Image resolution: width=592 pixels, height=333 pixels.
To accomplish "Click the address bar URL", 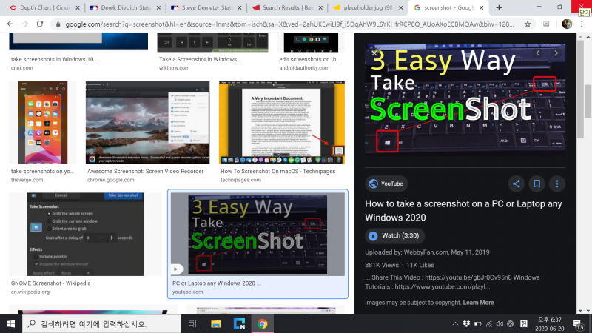I will [296, 24].
